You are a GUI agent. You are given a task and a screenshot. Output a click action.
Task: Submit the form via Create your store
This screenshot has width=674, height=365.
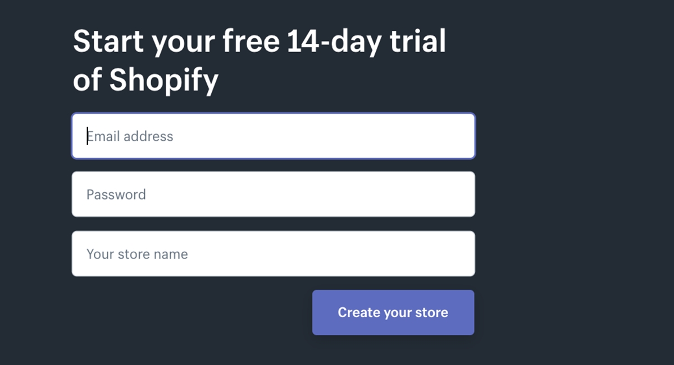pos(393,312)
